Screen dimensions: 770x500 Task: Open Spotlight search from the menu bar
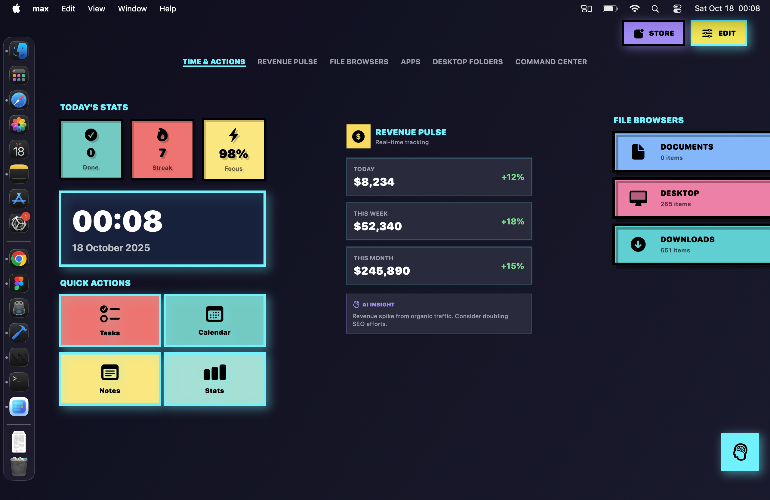(655, 9)
